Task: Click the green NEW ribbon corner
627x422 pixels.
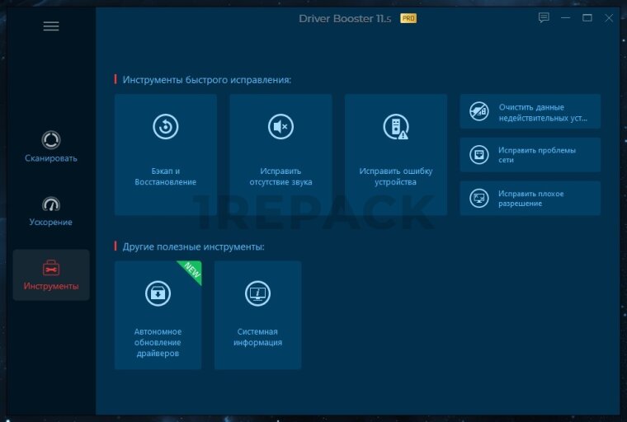Action: click(x=191, y=271)
